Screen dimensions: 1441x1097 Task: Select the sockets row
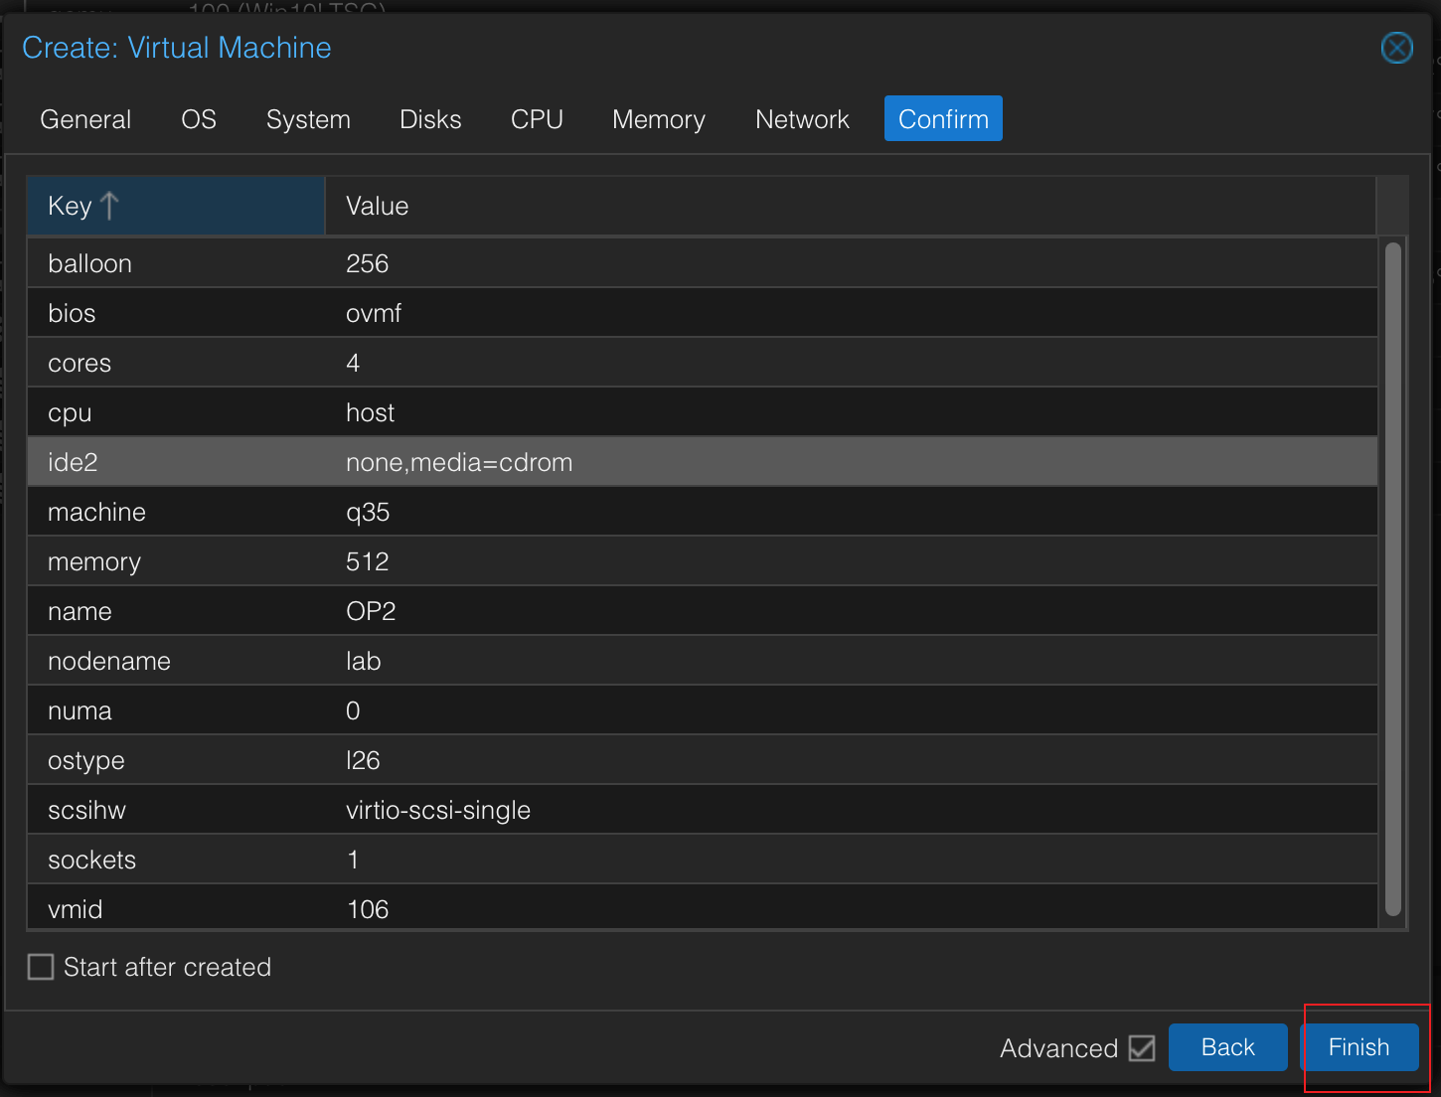[703, 860]
